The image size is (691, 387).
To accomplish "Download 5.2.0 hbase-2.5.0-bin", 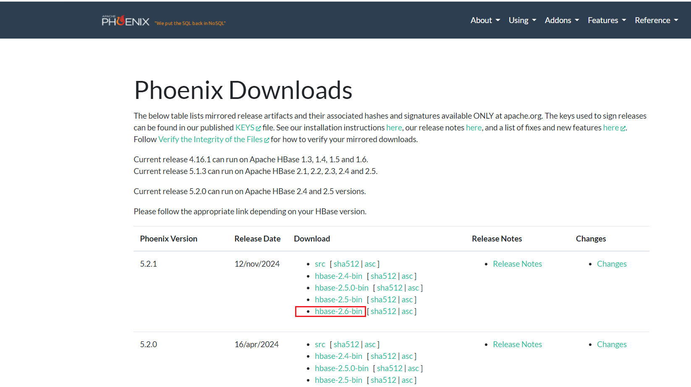I will point(342,368).
